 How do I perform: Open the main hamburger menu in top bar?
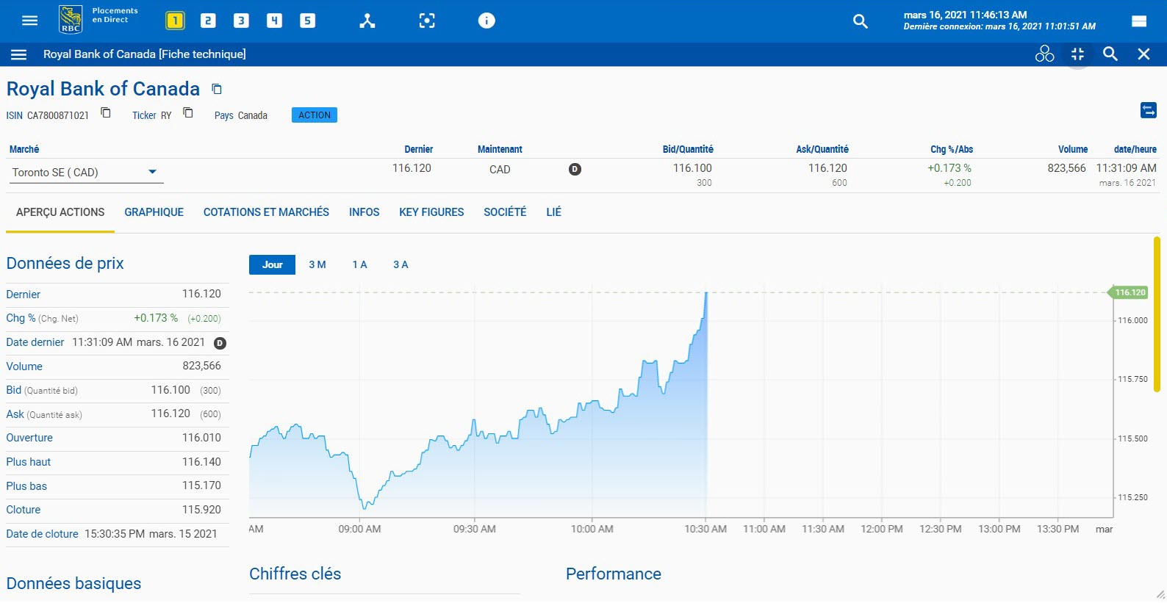[x=29, y=21]
